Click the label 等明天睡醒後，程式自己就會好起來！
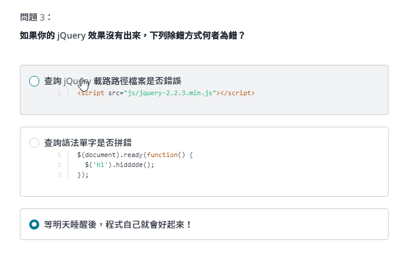 [118, 224]
